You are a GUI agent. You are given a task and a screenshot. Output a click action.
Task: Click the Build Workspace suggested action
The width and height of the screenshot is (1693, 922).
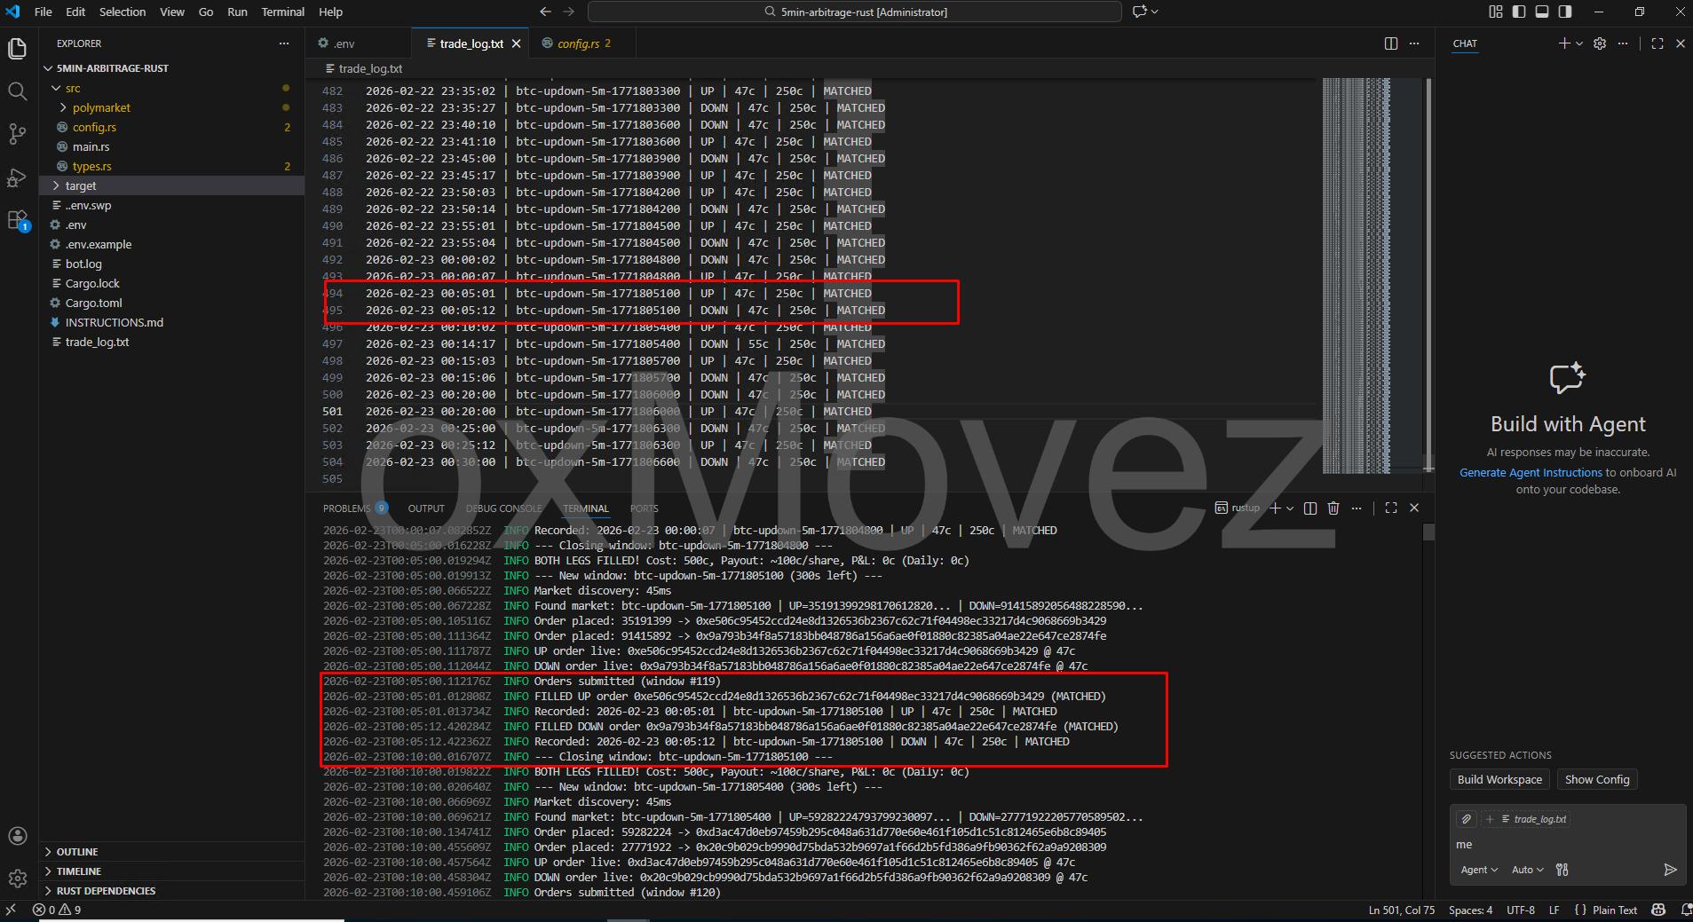click(1500, 779)
